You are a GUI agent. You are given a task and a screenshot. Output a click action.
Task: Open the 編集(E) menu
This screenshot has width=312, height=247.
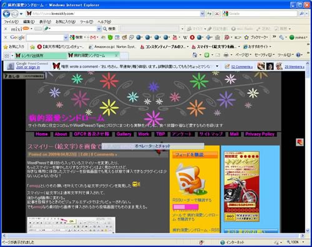coord(29,22)
